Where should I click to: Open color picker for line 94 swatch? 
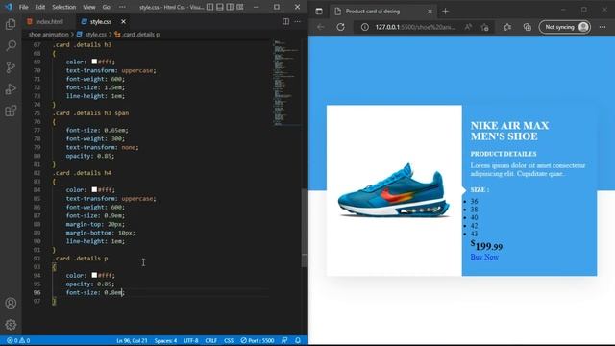pyautogui.click(x=94, y=276)
